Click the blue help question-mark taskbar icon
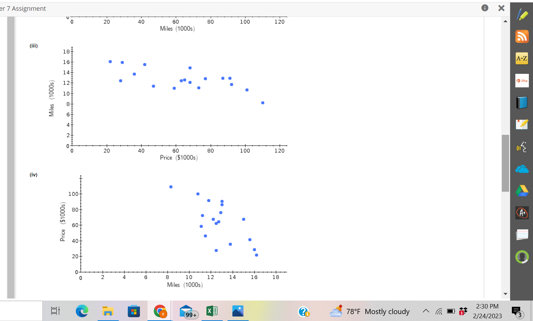Screen dimensions: 533x321 click(x=304, y=312)
